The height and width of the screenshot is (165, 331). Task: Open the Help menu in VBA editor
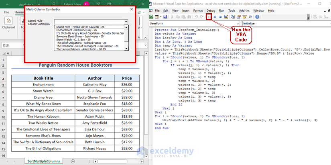tap(271, 10)
